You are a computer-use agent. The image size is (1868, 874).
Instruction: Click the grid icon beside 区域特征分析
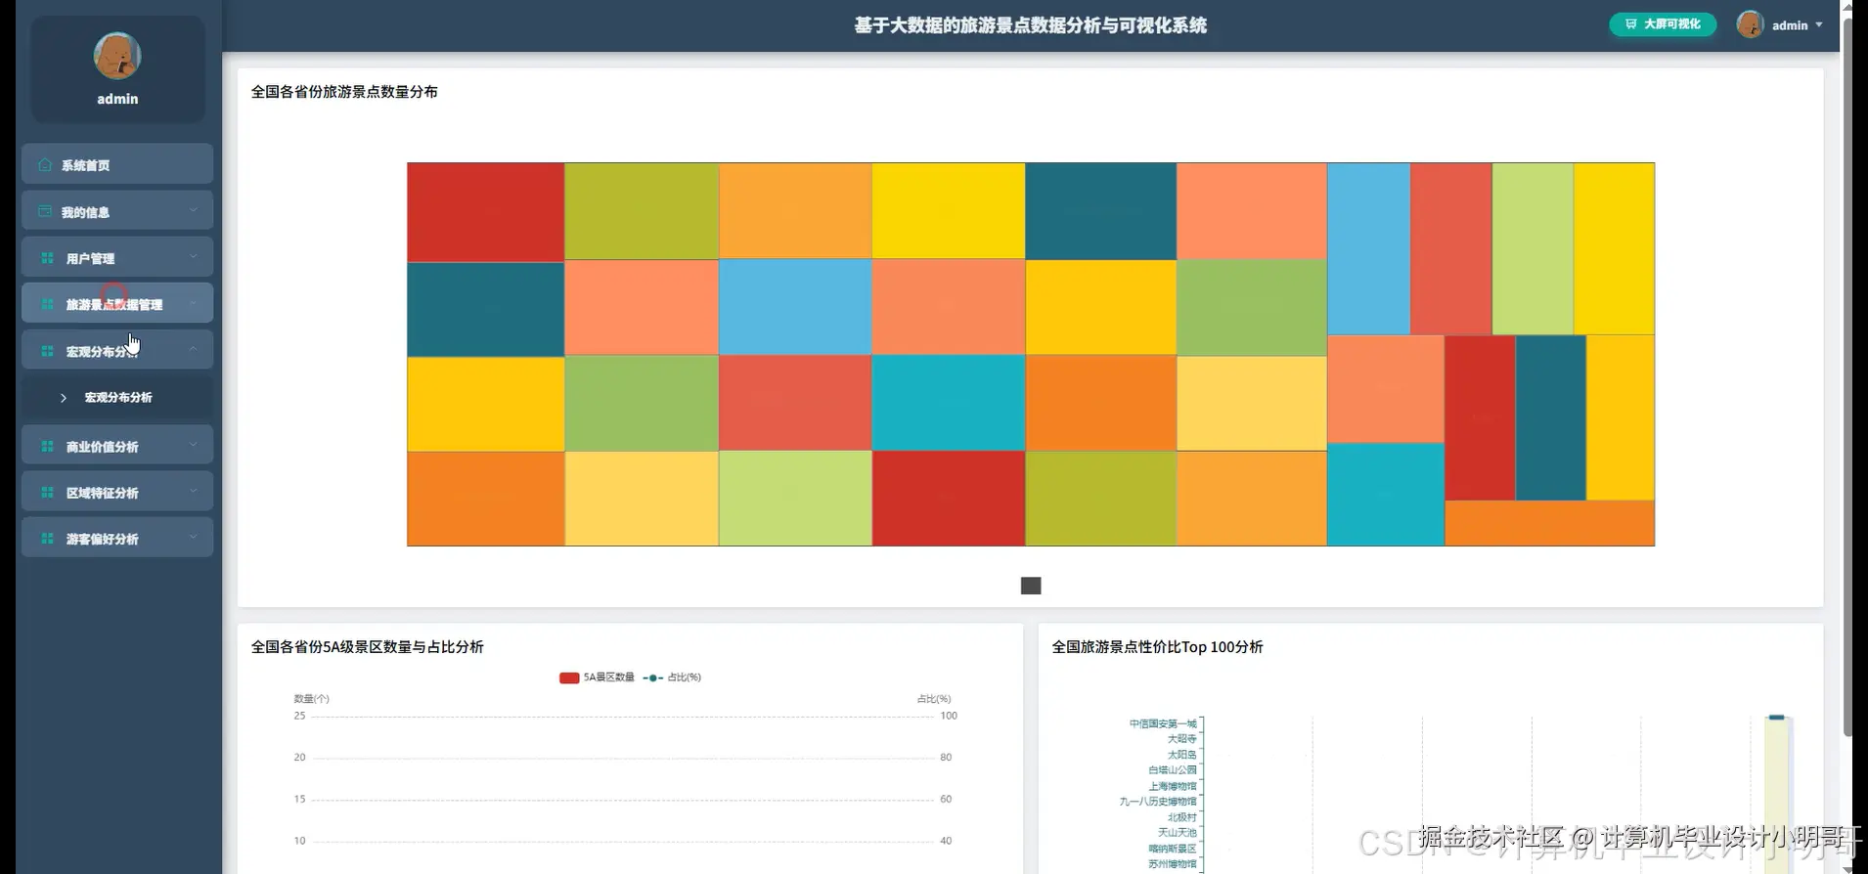click(47, 493)
